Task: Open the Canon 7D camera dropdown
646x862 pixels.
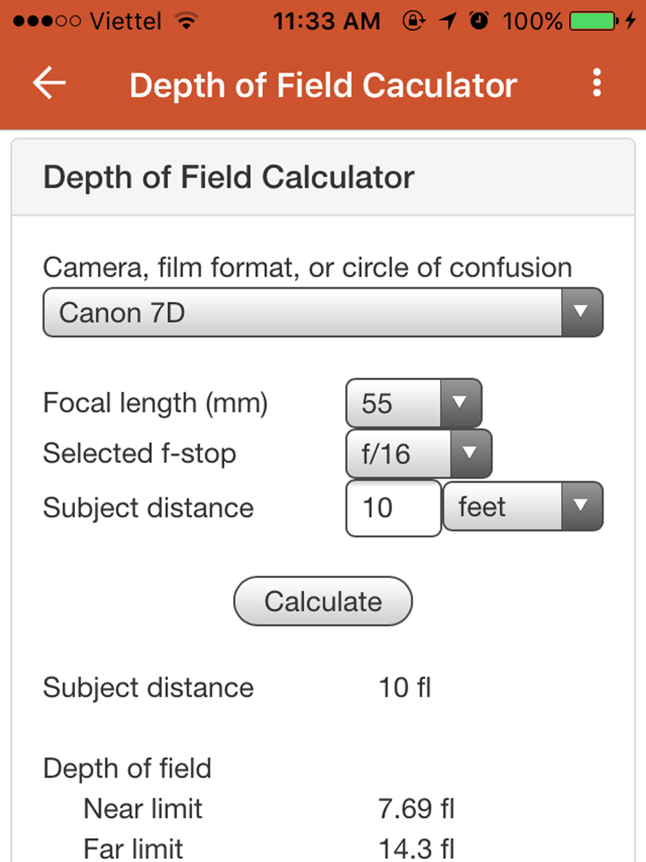Action: click(x=323, y=313)
